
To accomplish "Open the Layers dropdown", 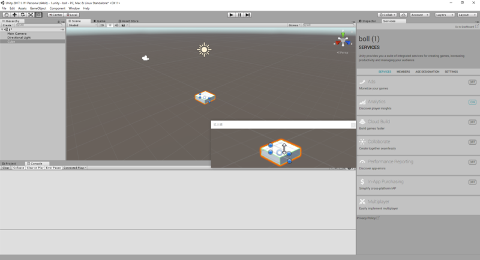I will (x=444, y=14).
